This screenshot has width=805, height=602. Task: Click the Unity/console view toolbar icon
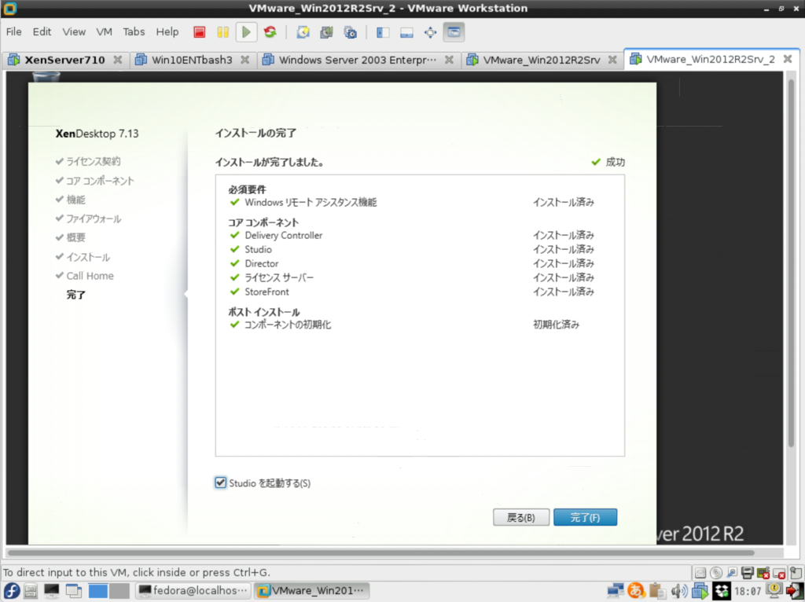pos(454,32)
